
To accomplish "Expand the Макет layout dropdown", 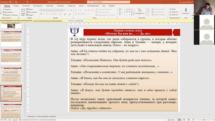I will (30, 9).
